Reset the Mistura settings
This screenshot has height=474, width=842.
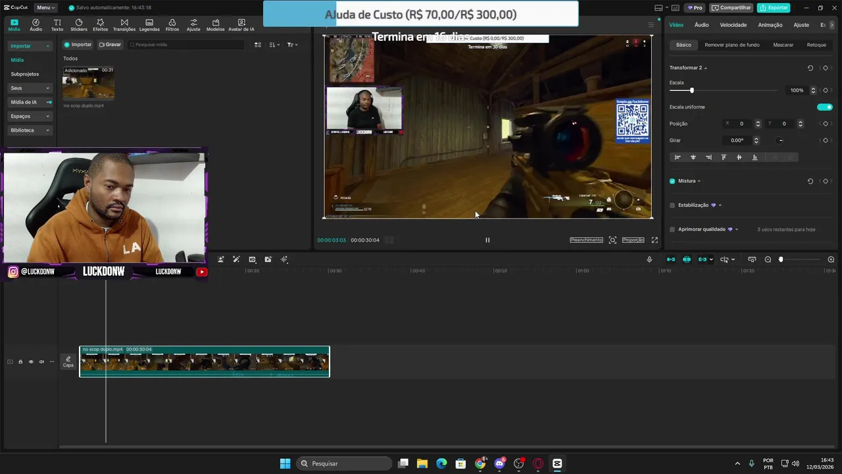coord(810,181)
